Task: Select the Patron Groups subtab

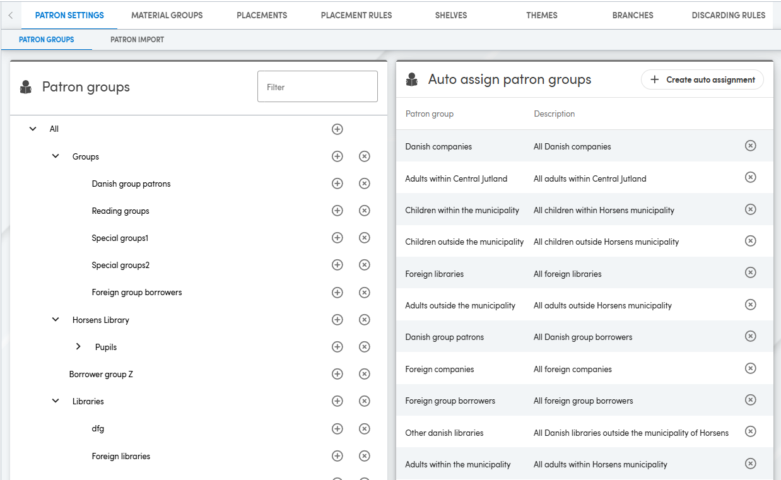Action: [x=47, y=40]
